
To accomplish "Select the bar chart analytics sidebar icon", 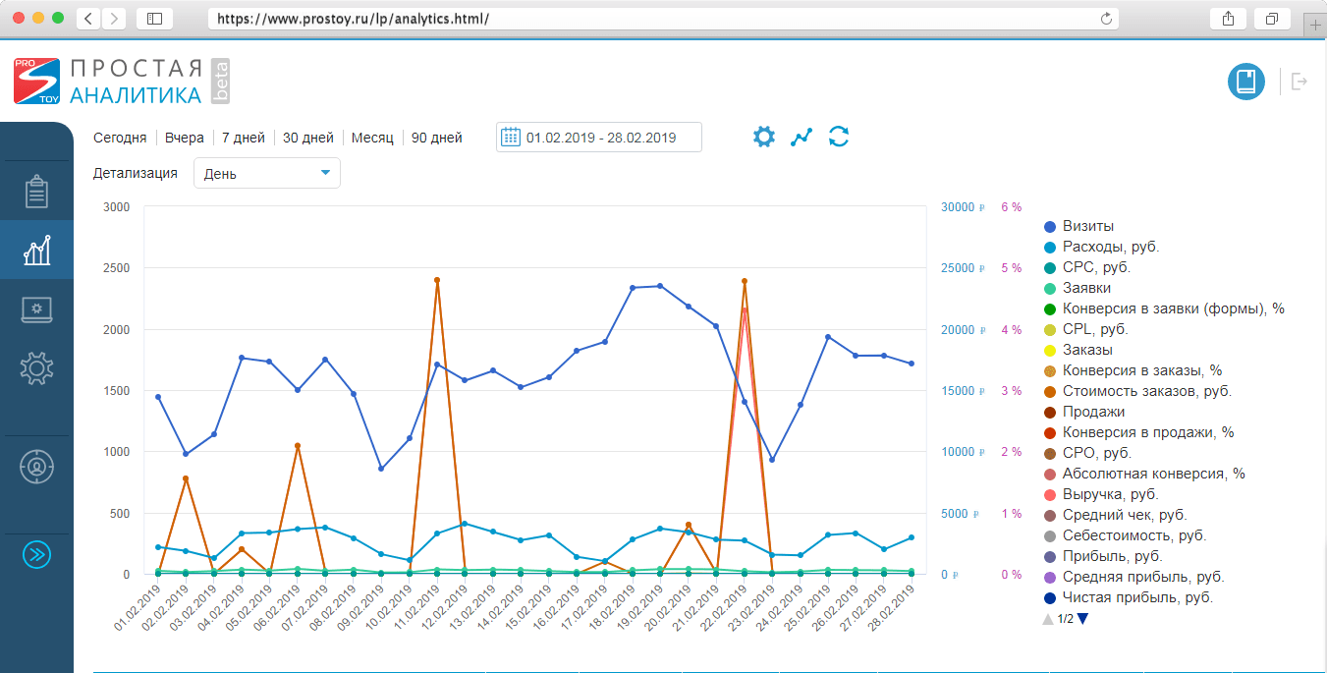I will [36, 252].
